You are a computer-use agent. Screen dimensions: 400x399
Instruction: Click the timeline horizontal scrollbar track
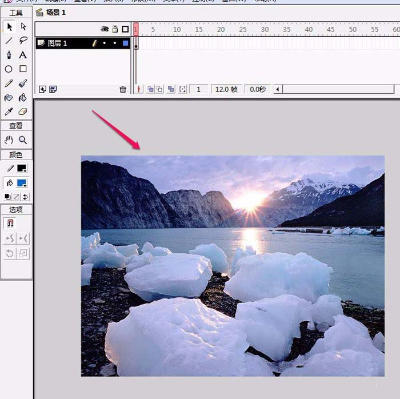tap(338, 89)
